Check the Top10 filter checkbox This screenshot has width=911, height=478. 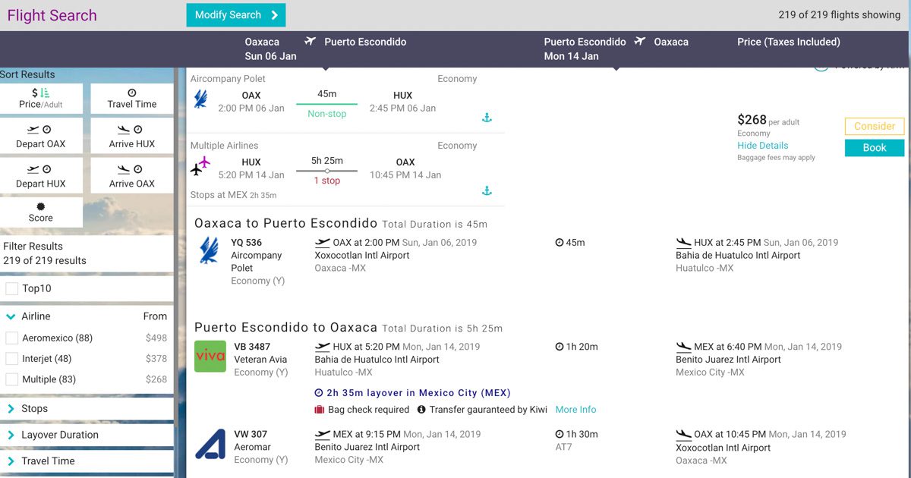click(12, 288)
